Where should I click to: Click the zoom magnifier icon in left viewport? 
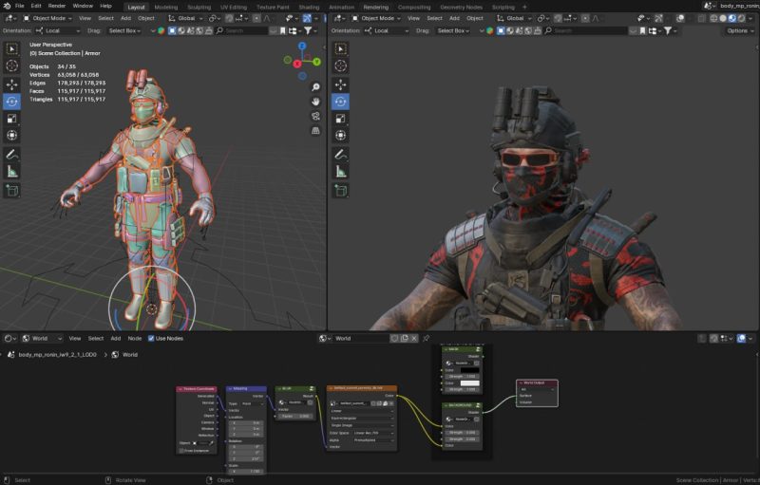coord(315,86)
